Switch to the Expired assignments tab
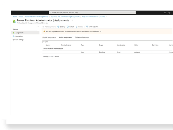Viewport: 173px width, 130px height. (x=81, y=37)
